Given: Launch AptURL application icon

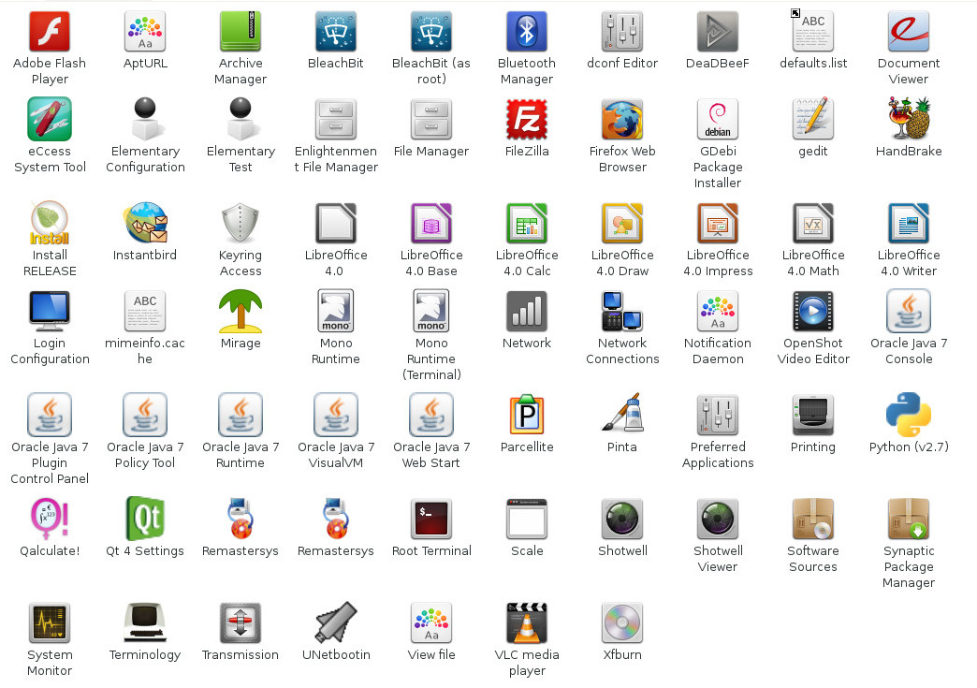Looking at the screenshot, I should tap(144, 31).
